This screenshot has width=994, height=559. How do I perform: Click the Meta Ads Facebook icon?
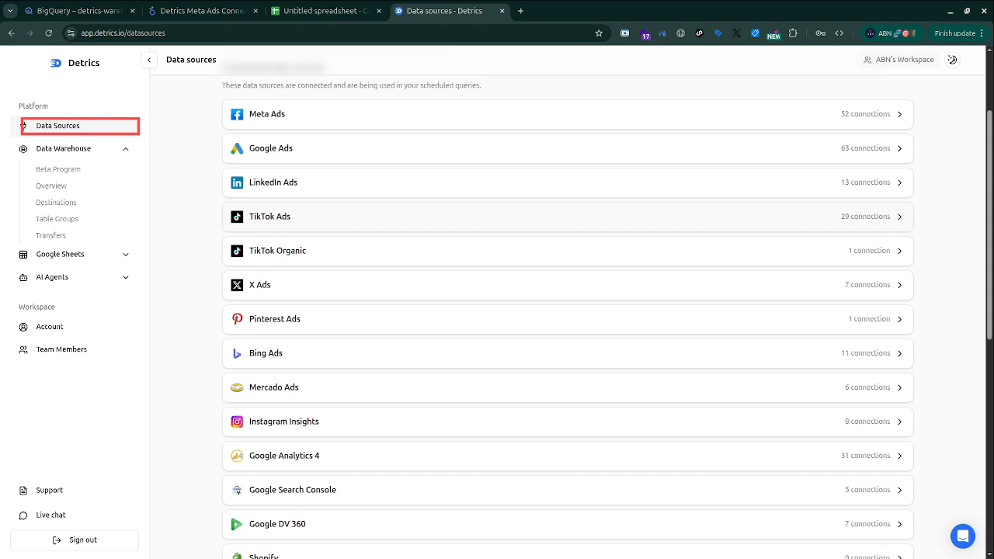tap(237, 114)
